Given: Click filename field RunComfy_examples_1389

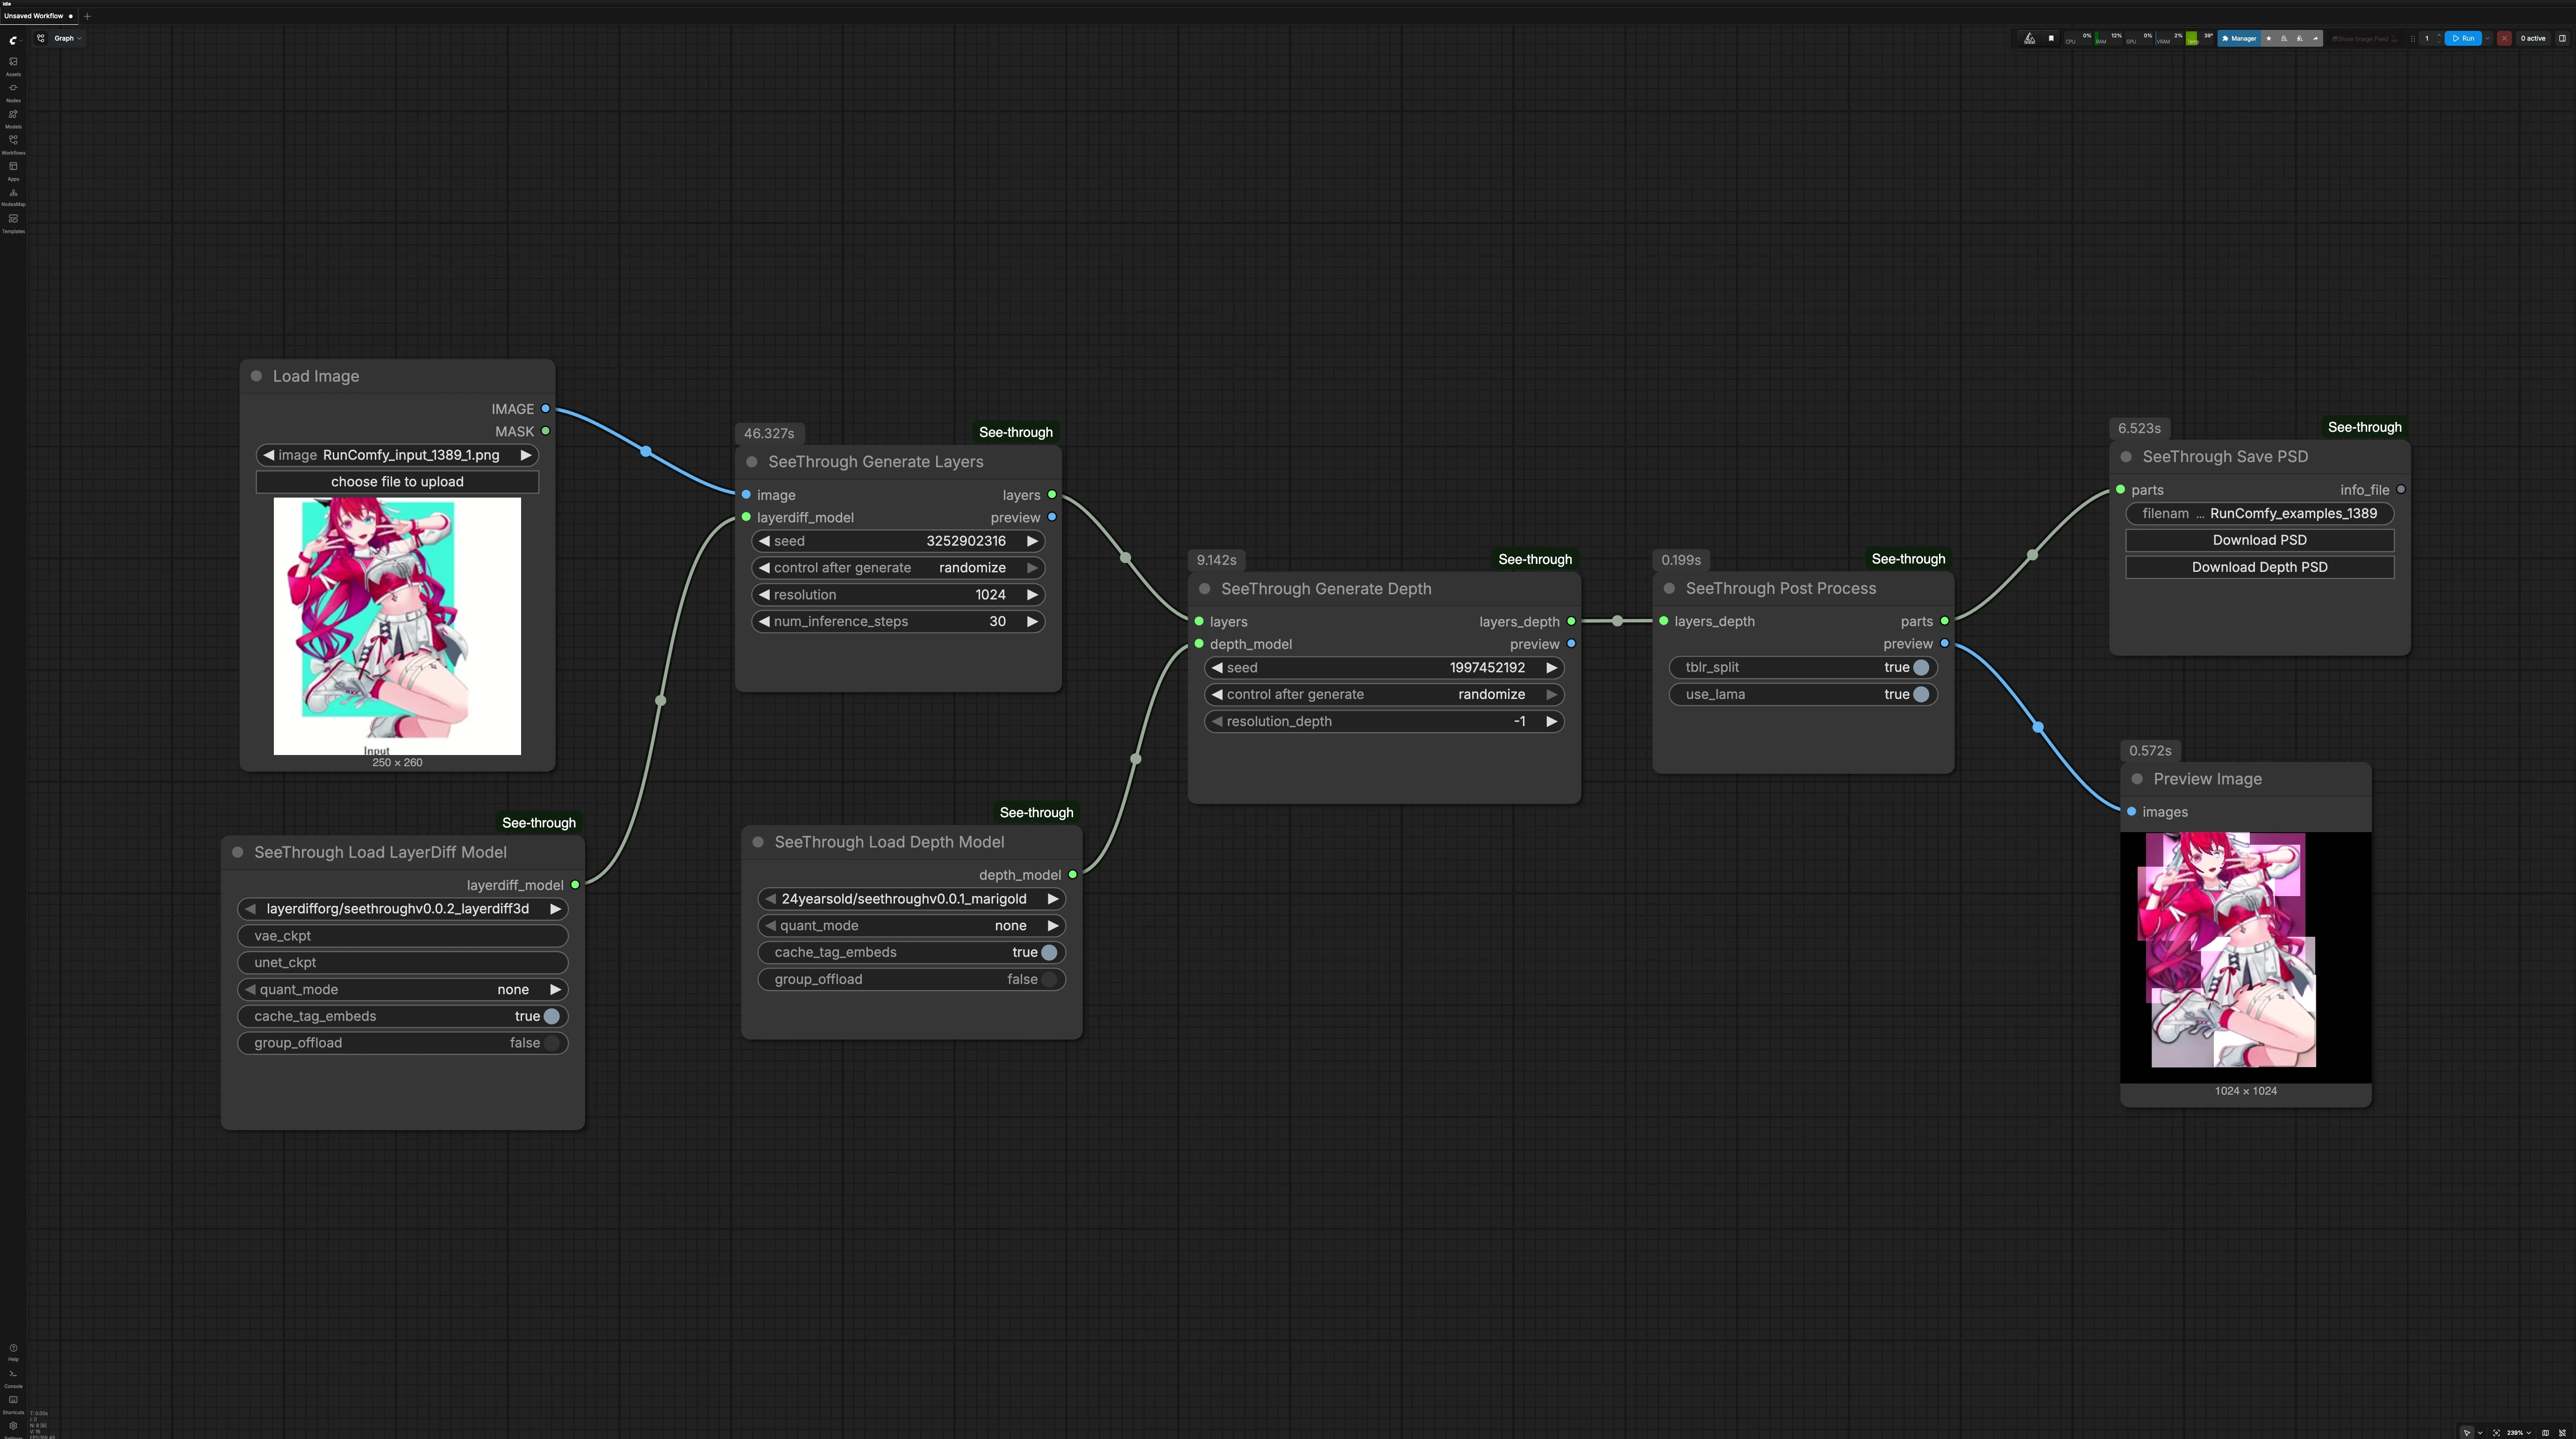Looking at the screenshot, I should pyautogui.click(x=2259, y=514).
